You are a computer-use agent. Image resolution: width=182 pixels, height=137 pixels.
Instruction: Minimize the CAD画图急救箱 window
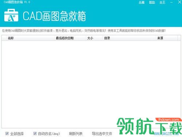click(x=171, y=2)
